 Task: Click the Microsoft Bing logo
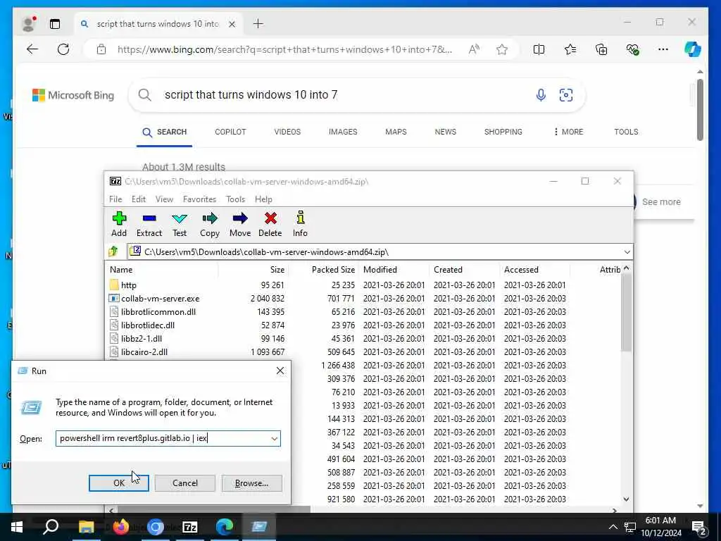73,95
